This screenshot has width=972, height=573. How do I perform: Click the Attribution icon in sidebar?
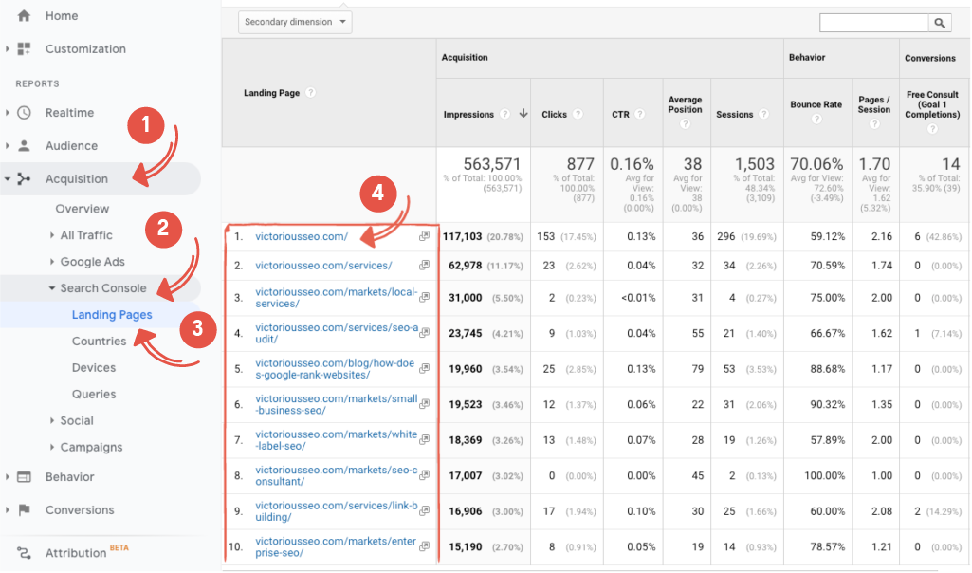coord(24,553)
